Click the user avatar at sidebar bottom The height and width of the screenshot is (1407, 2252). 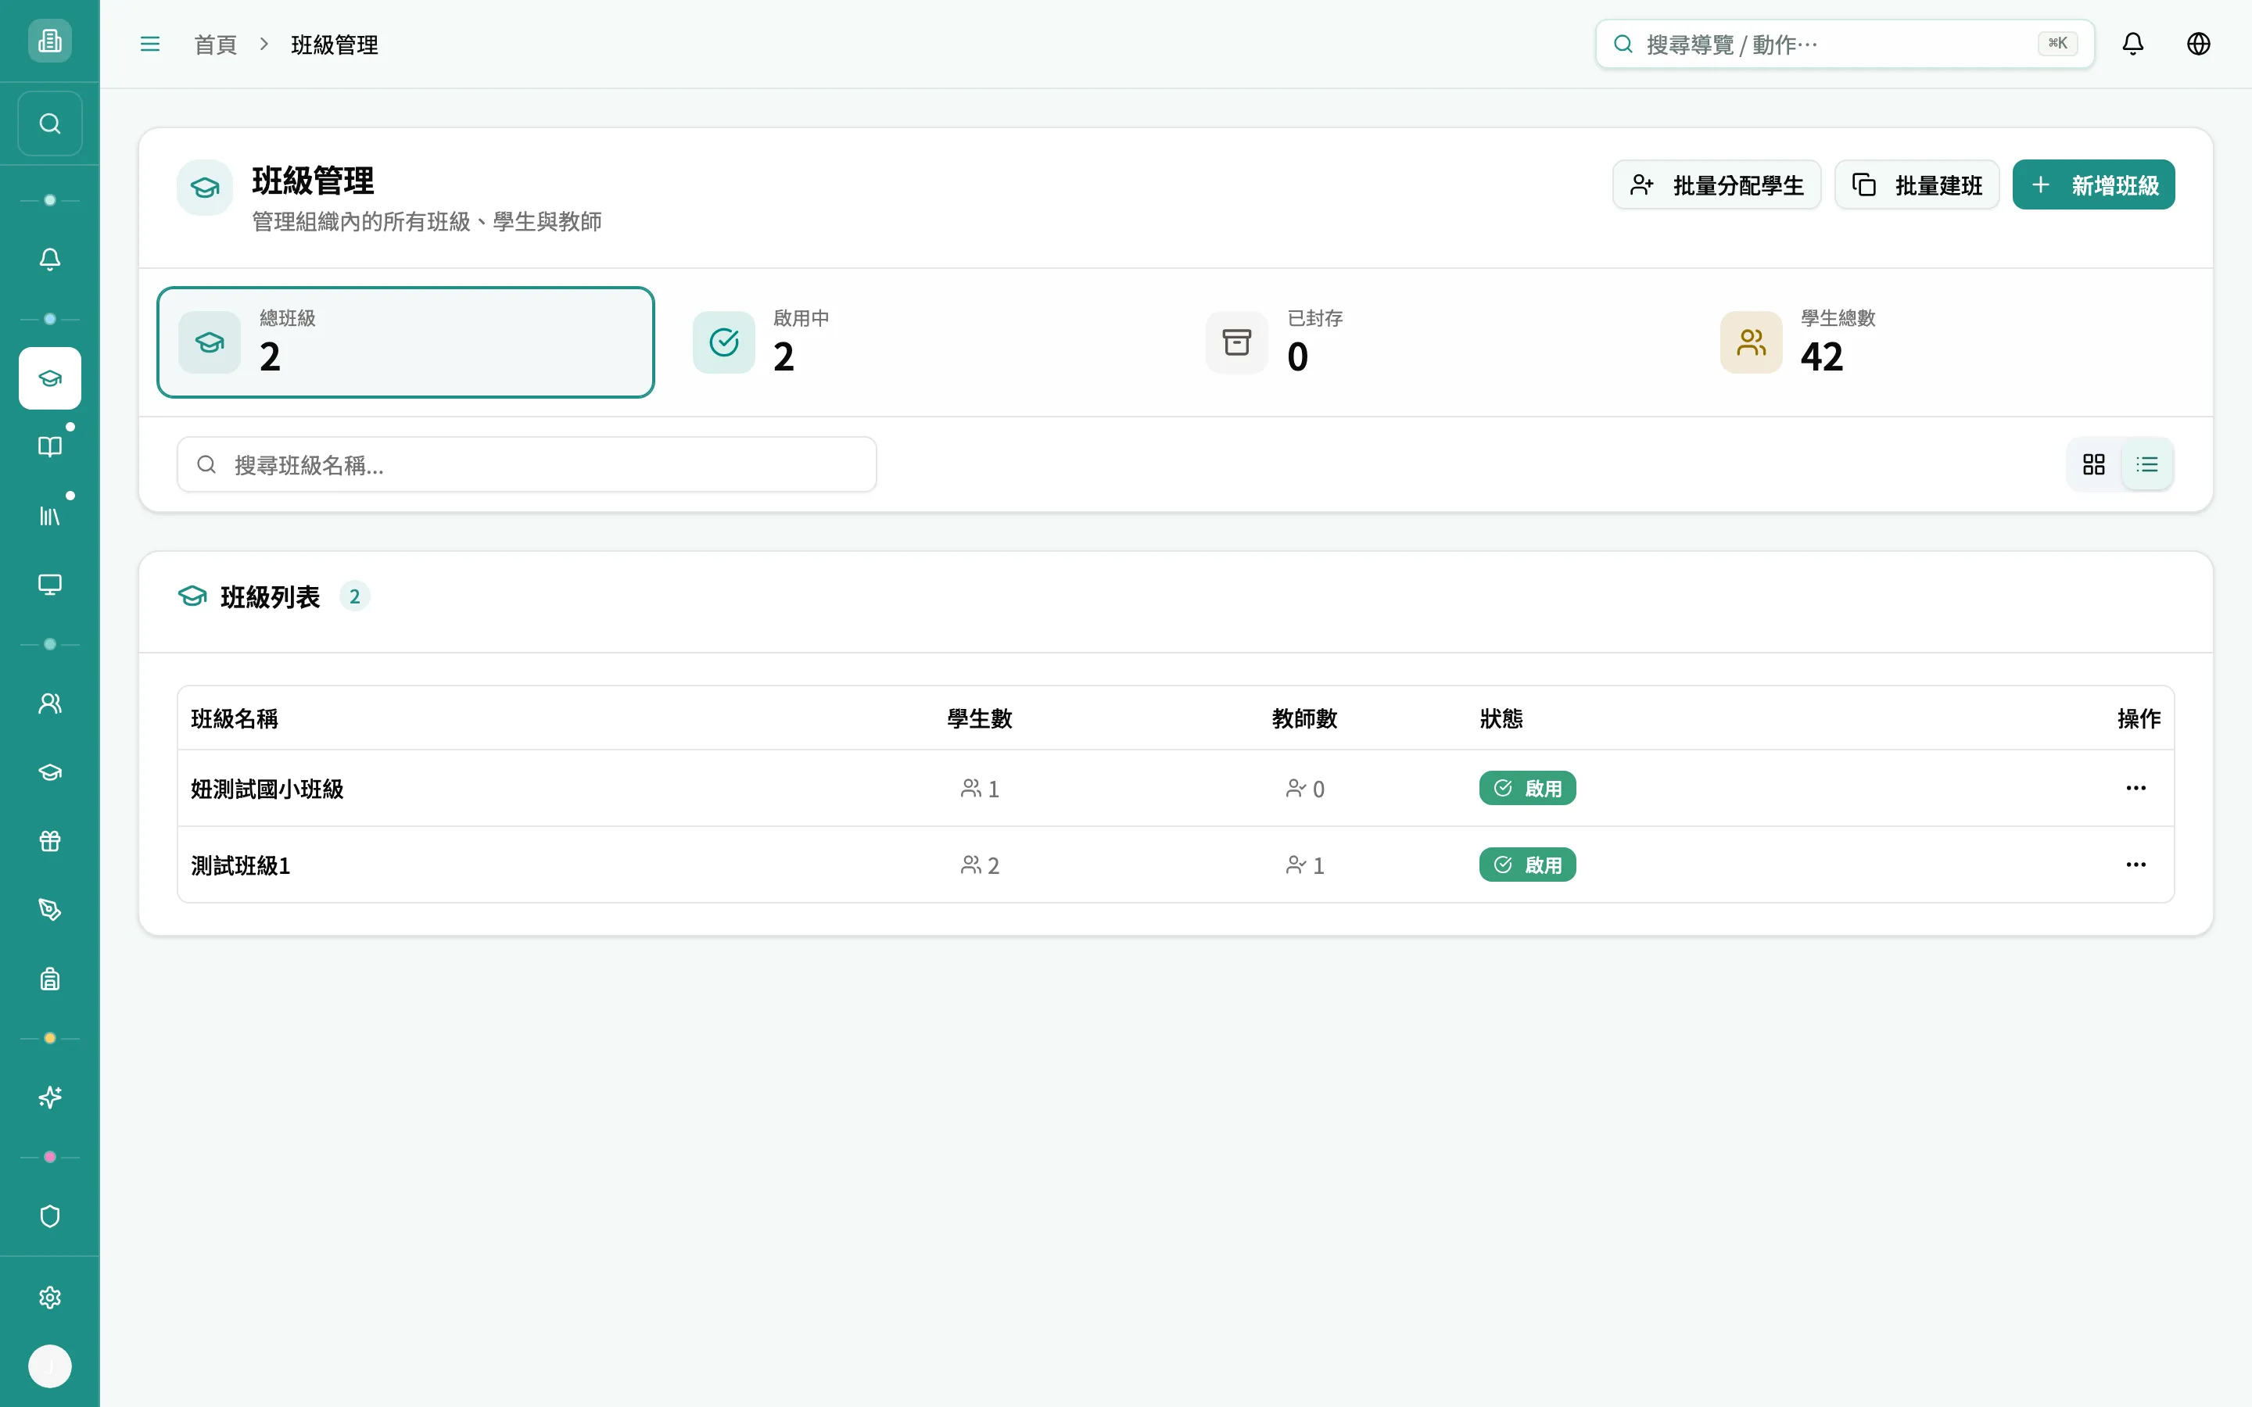point(49,1366)
